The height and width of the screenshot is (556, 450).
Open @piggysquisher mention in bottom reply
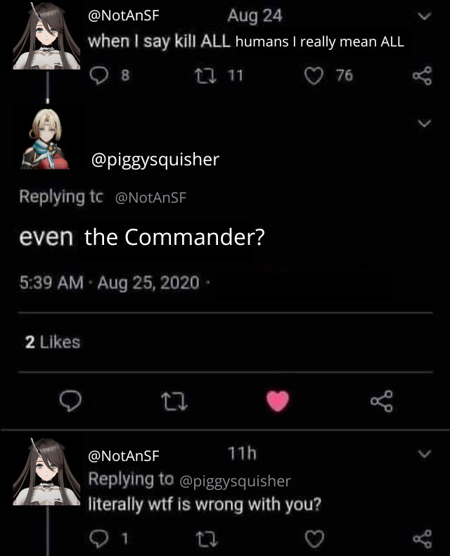(x=236, y=481)
